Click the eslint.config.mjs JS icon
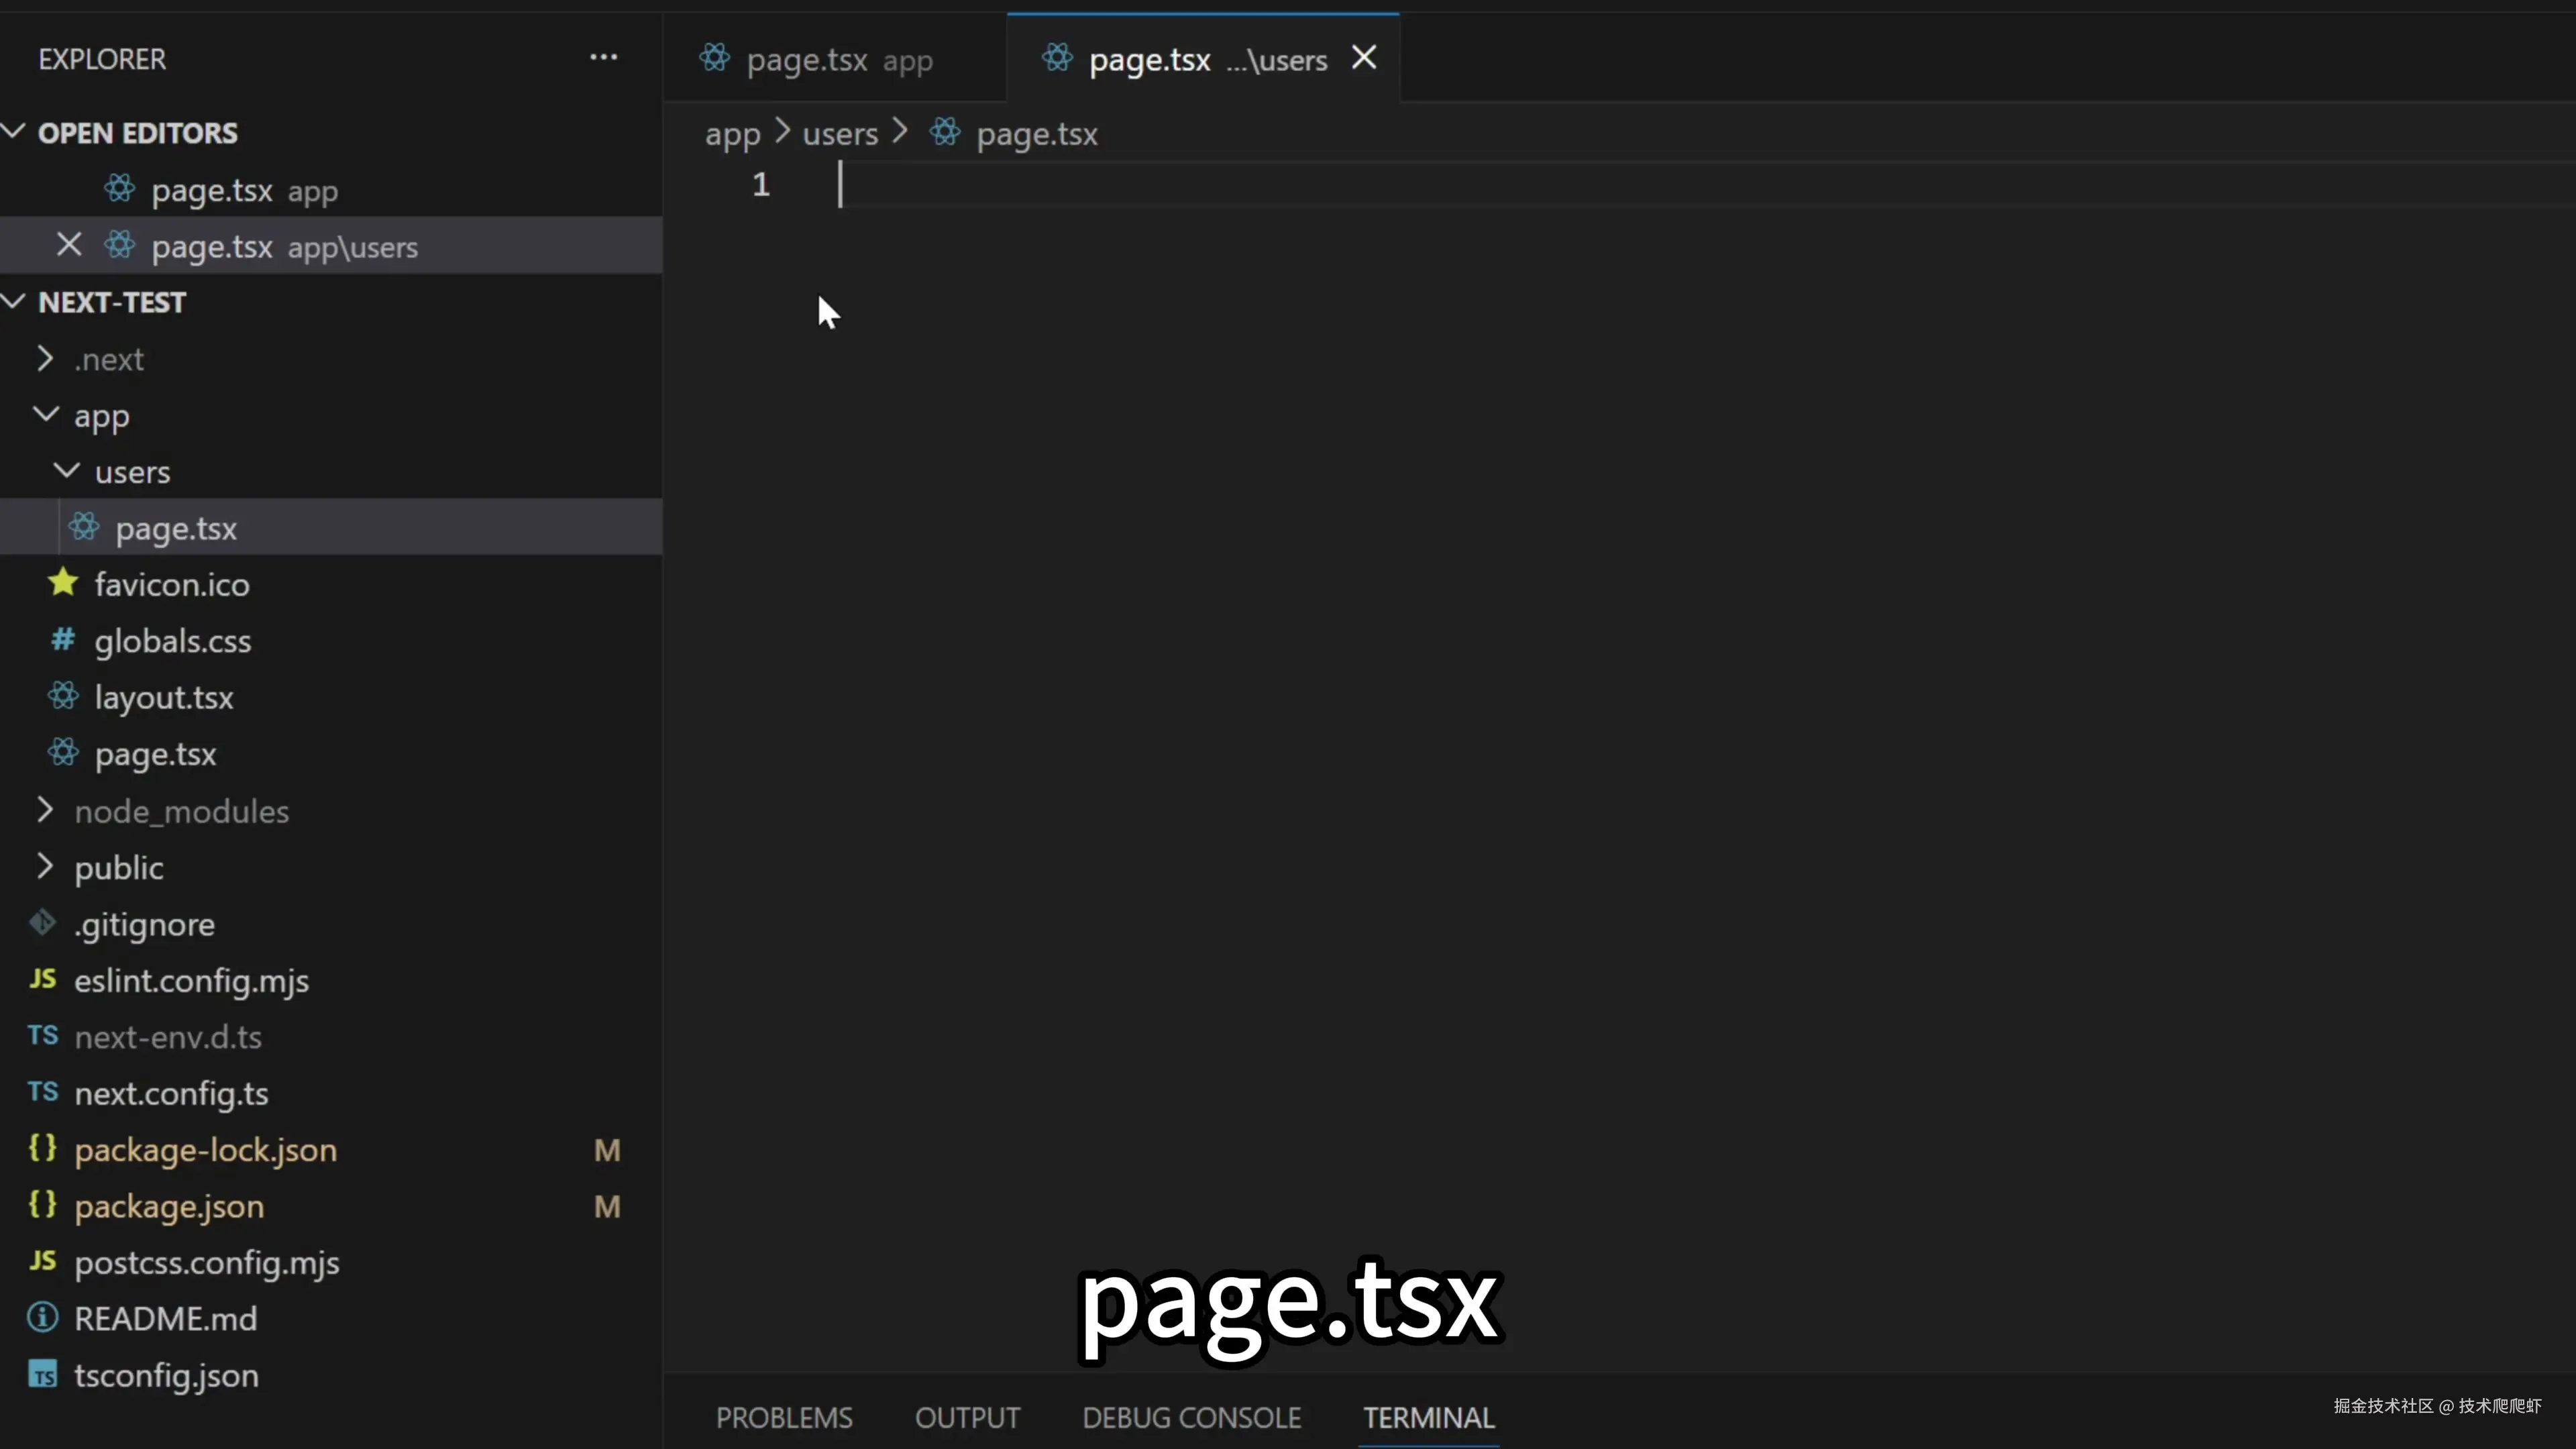 (x=42, y=979)
